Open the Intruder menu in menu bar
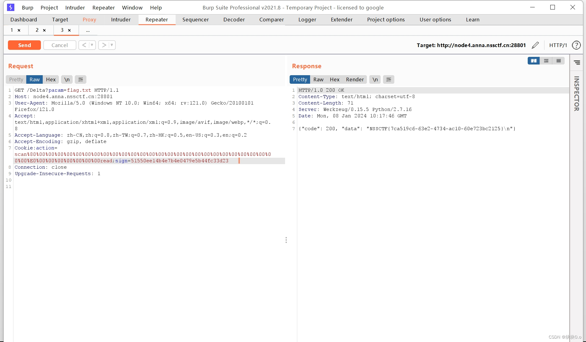This screenshot has height=342, width=586. tap(75, 8)
